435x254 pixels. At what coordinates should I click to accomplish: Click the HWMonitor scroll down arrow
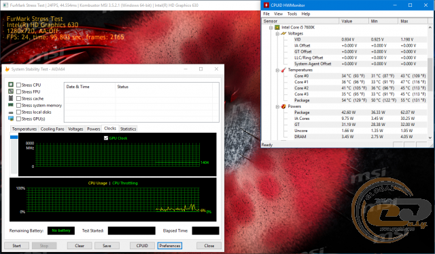point(430,137)
